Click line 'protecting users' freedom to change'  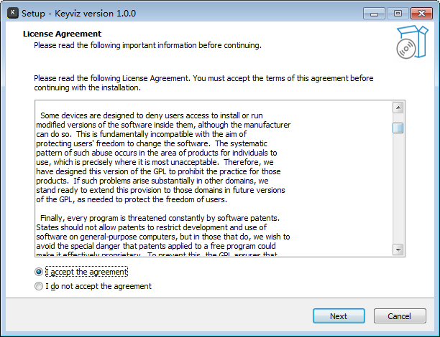click(151, 143)
